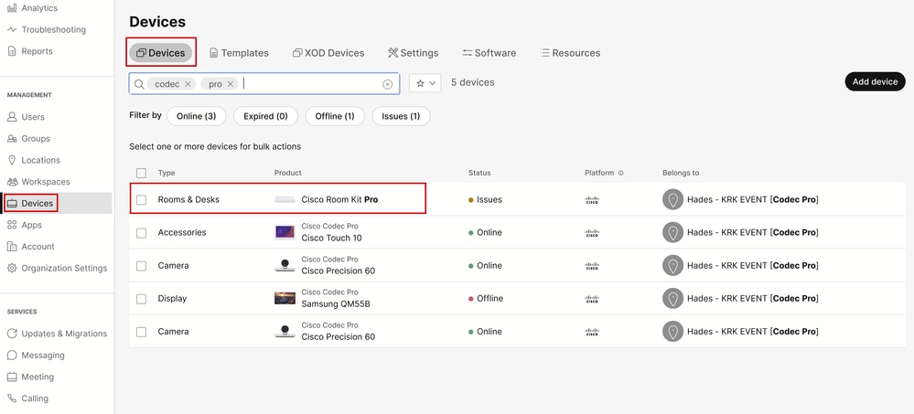Open Reports in the sidebar
Screen dimensions: 914x414
pyautogui.click(x=29, y=51)
